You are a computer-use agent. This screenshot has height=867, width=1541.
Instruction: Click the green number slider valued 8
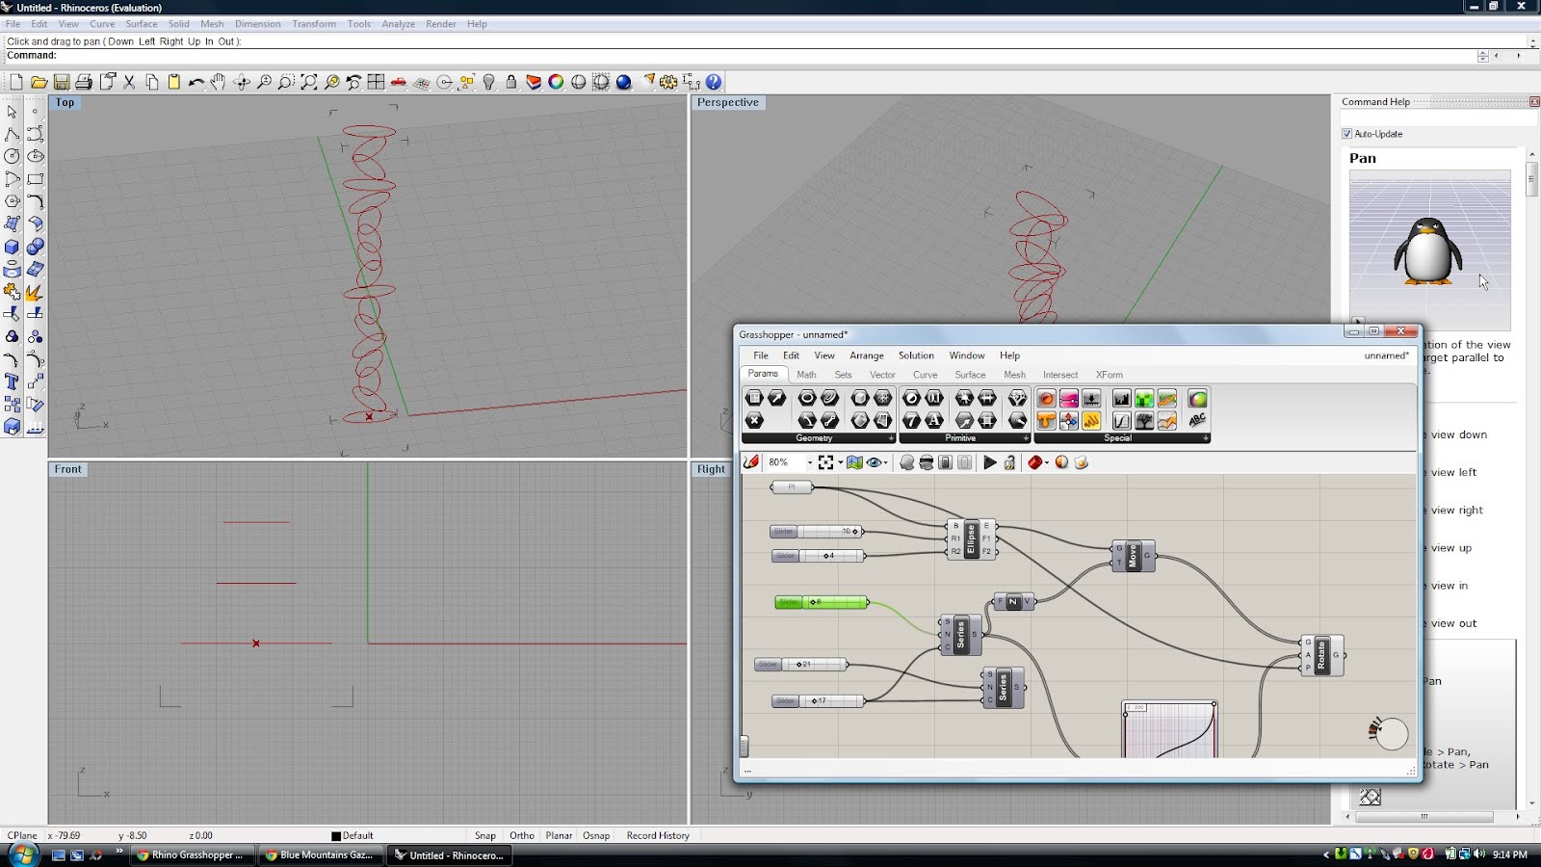821,602
